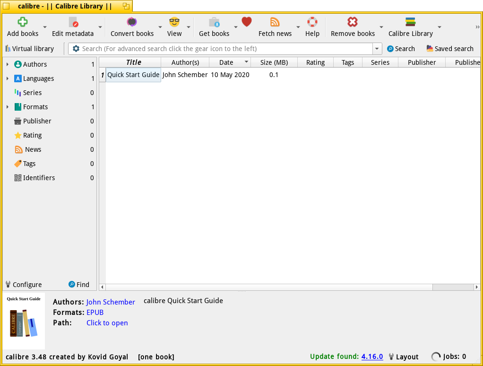Click John Schember author link
The image size is (483, 366).
click(x=111, y=302)
